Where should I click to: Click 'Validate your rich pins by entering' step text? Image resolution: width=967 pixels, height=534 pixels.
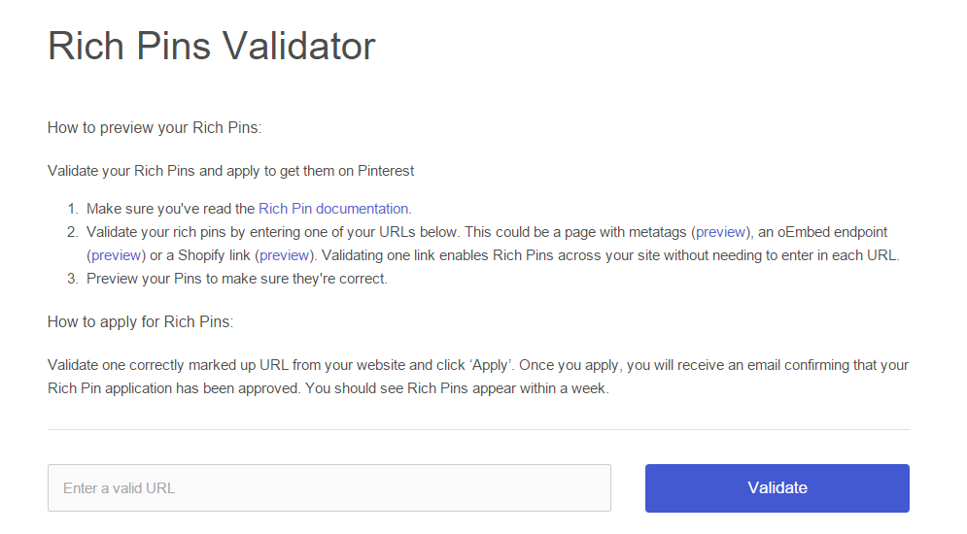click(272, 232)
